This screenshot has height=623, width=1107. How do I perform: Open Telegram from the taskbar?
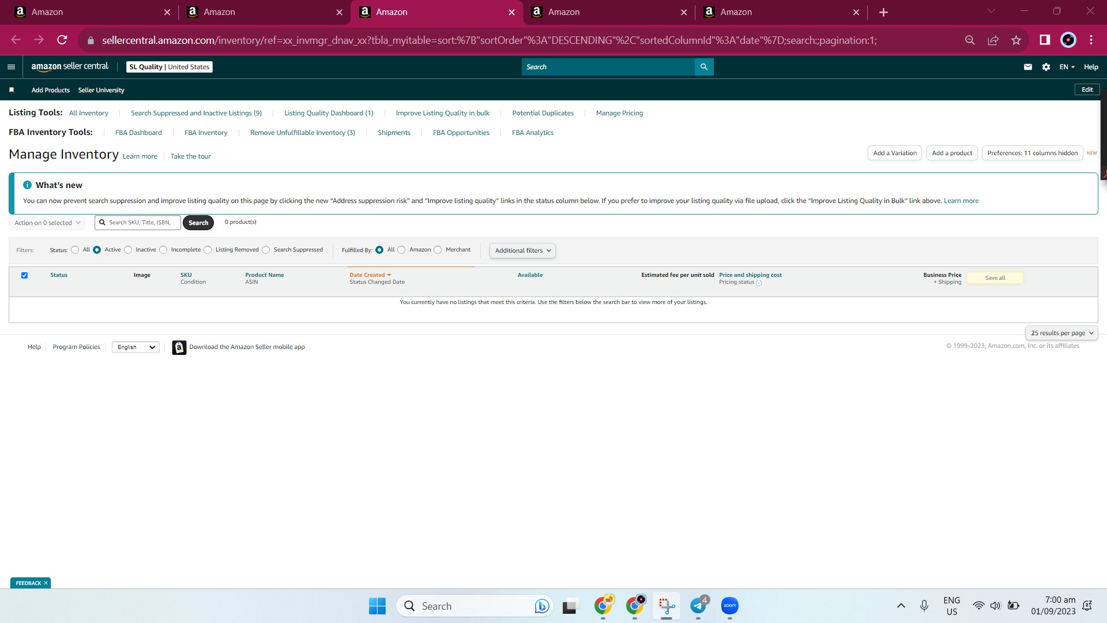698,606
